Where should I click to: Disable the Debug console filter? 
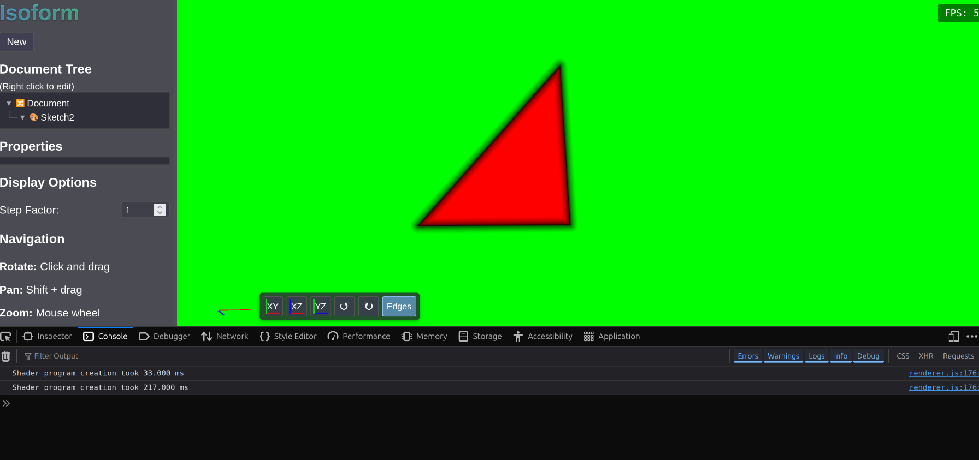click(x=868, y=356)
